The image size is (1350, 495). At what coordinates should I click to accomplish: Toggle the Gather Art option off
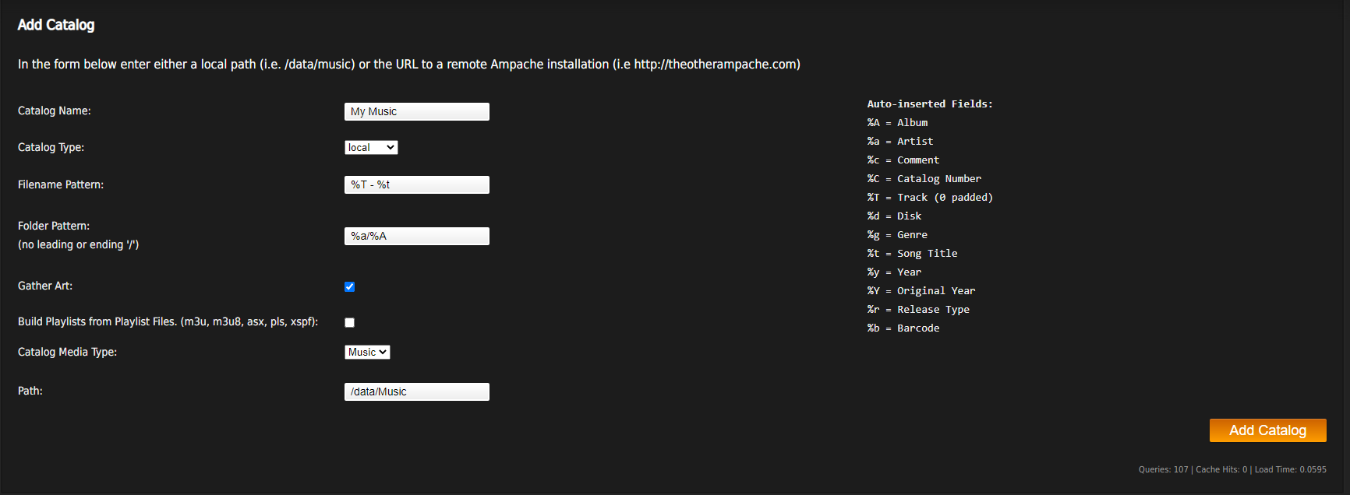349,286
